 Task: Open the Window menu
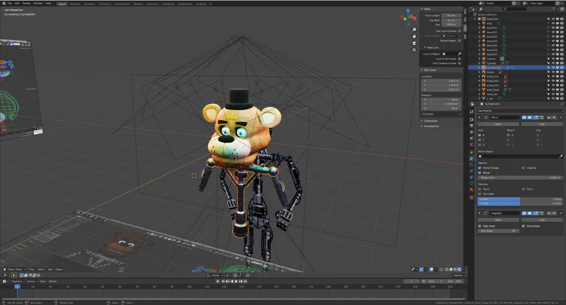point(38,3)
